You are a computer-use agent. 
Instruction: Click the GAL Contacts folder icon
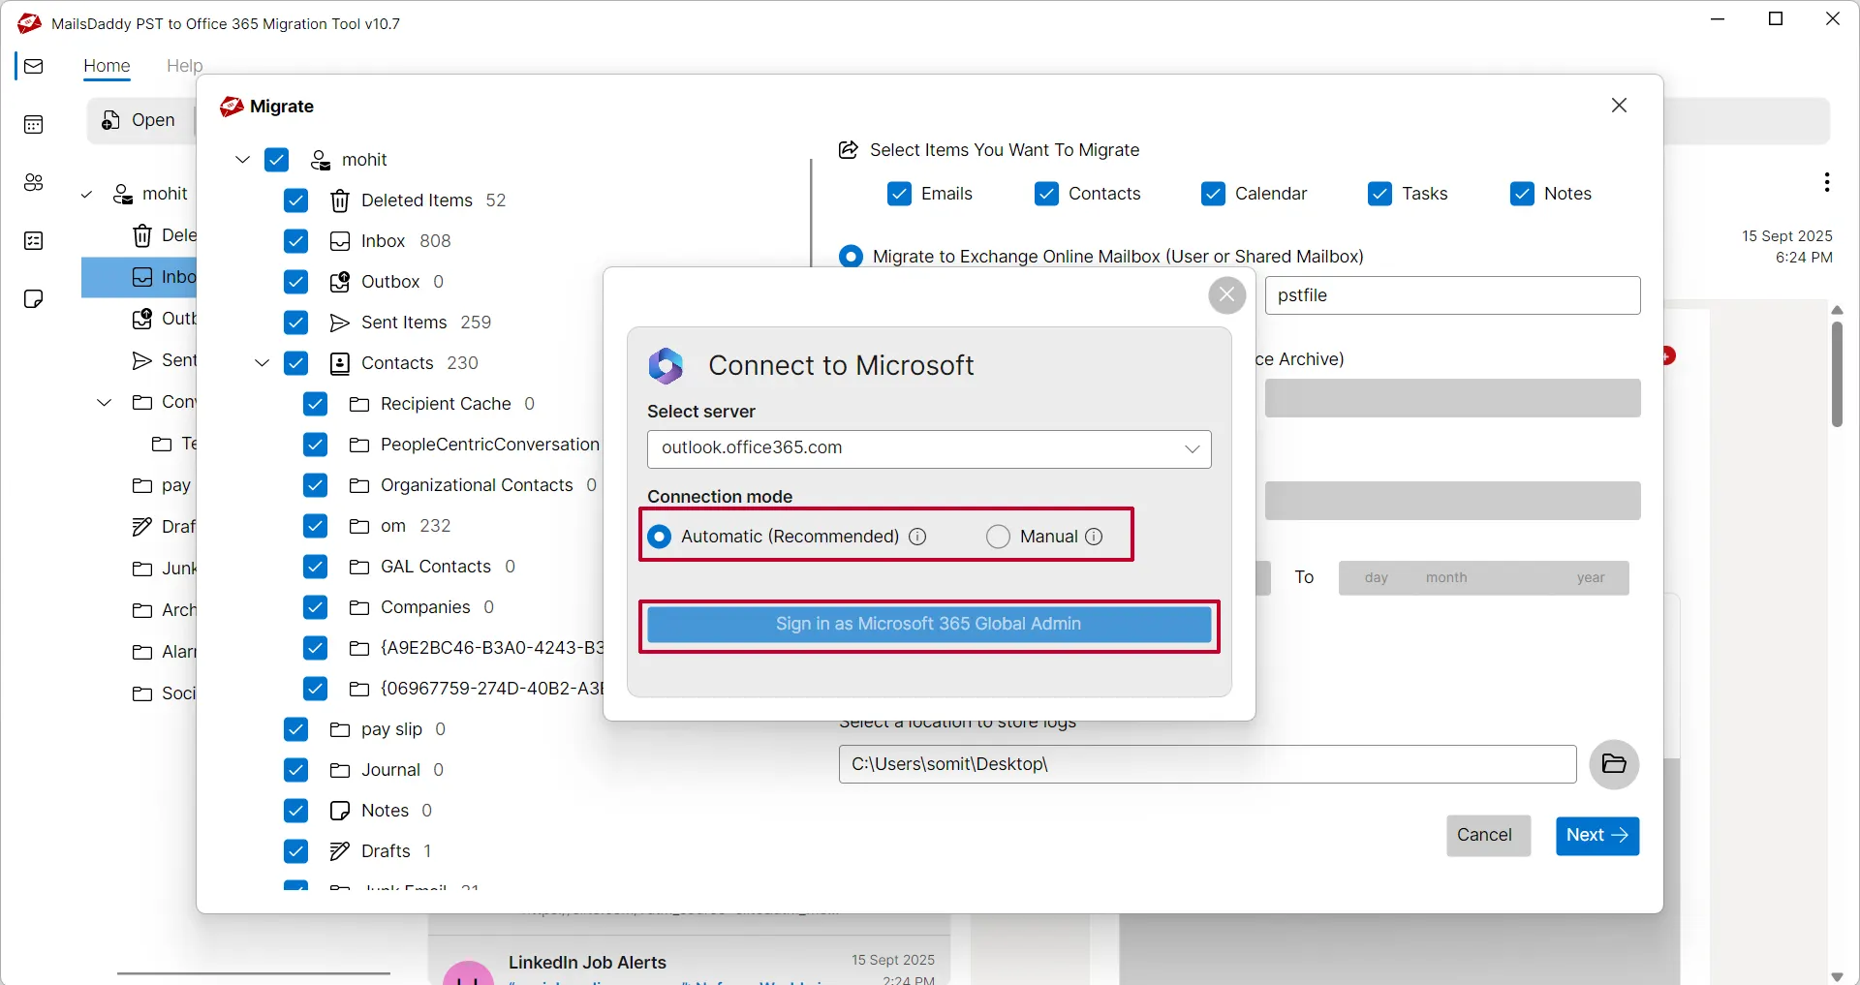point(358,567)
